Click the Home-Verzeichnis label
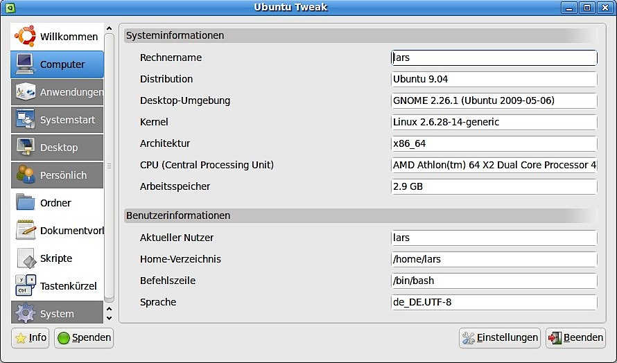The width and height of the screenshot is (617, 363). (x=180, y=259)
